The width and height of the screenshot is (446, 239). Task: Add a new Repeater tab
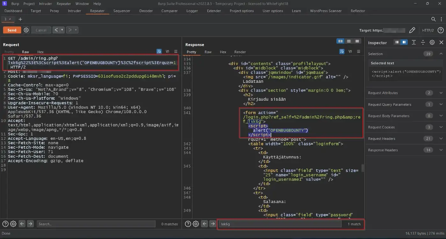(x=20, y=19)
